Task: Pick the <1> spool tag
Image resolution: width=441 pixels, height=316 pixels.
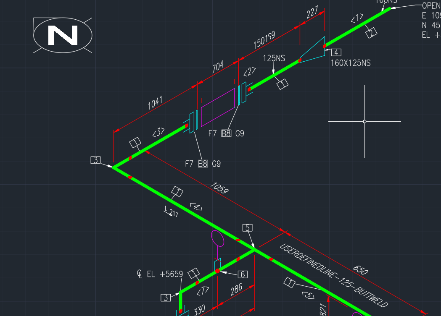Action: [x=357, y=18]
